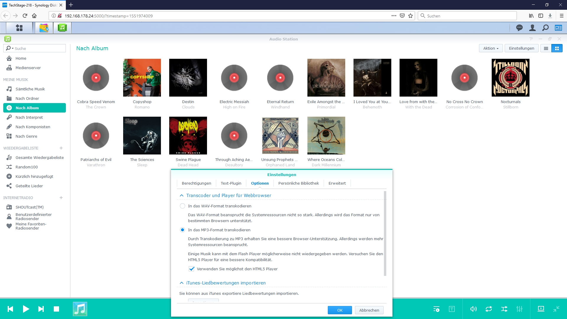The height and width of the screenshot is (319, 567).
Task: Open the Persönliche Bibliothek tab
Action: click(299, 183)
